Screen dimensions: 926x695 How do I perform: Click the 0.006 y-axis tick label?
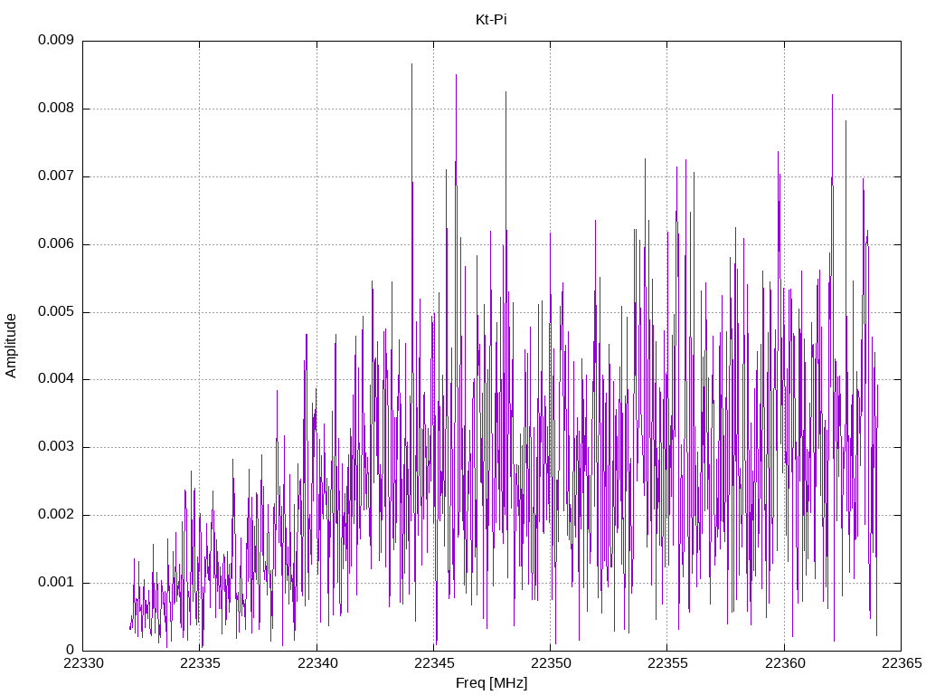56,244
